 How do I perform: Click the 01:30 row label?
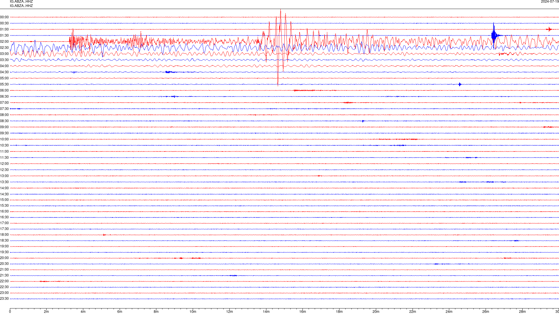tap(4, 35)
